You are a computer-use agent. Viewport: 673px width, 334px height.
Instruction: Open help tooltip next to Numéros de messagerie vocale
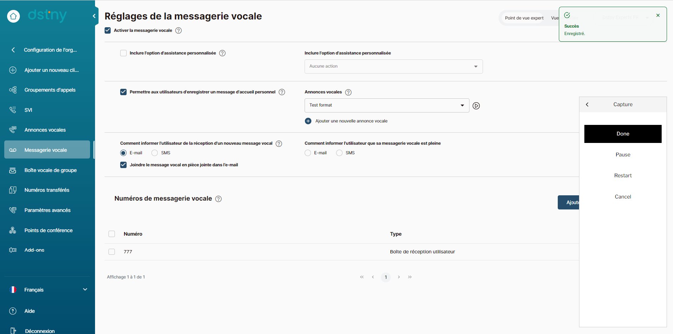click(218, 199)
